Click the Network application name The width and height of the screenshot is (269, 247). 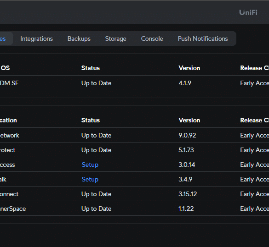point(10,136)
